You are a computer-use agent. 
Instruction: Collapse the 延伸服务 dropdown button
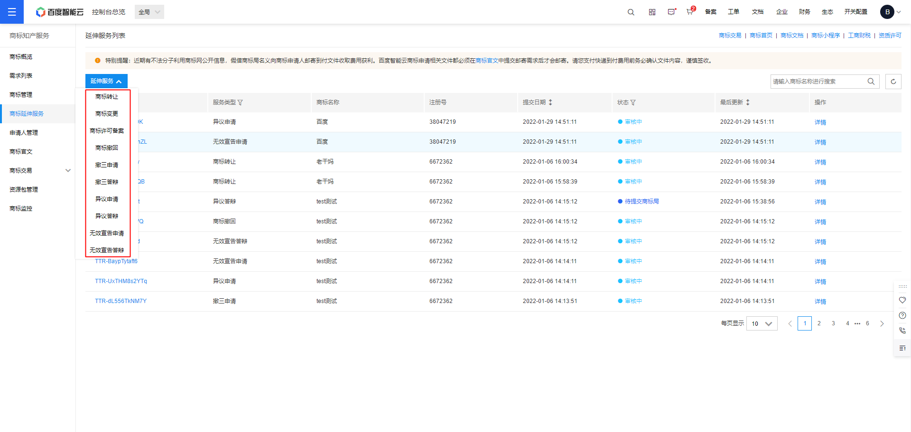coord(106,81)
